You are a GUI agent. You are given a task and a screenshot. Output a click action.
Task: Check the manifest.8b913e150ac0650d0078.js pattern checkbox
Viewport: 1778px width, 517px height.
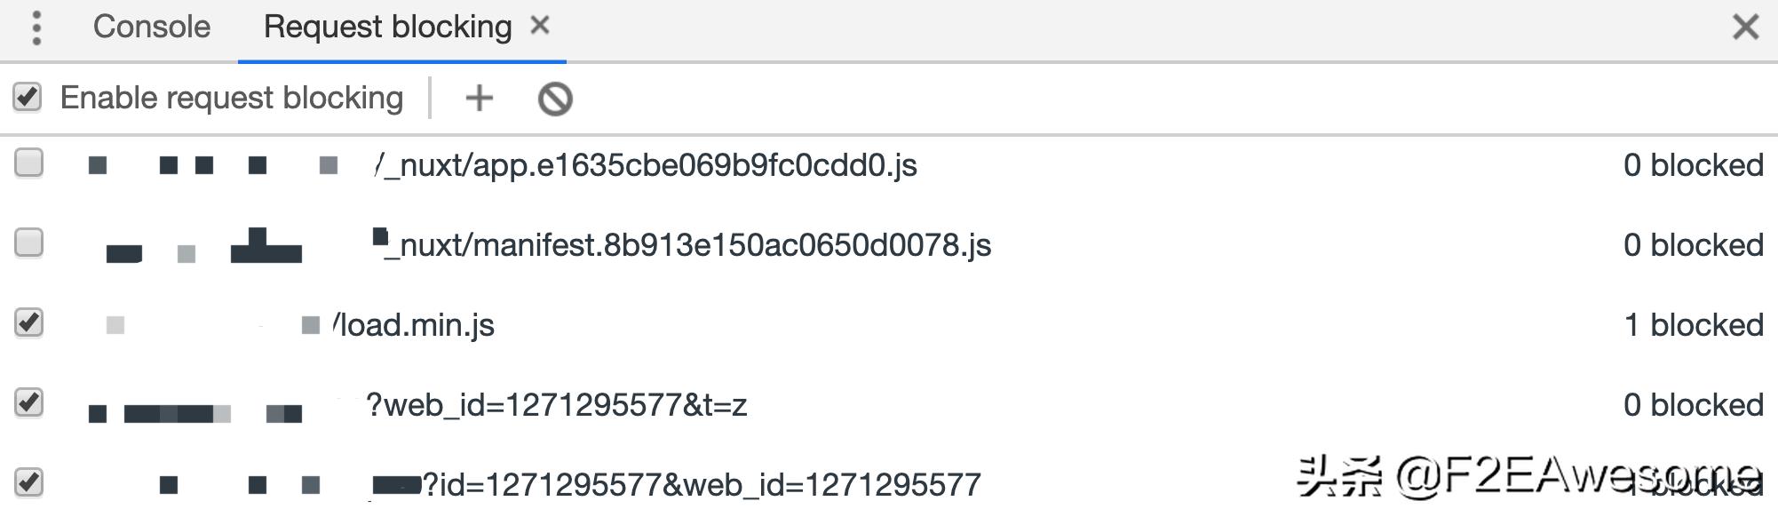tap(29, 243)
